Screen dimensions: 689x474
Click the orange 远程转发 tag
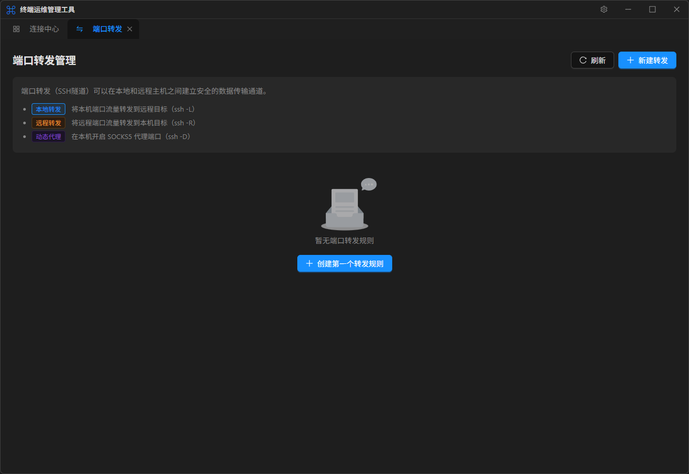point(48,123)
